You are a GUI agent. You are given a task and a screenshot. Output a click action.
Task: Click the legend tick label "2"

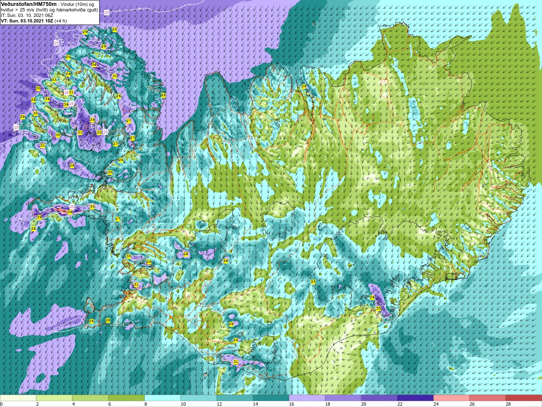pos(37,404)
